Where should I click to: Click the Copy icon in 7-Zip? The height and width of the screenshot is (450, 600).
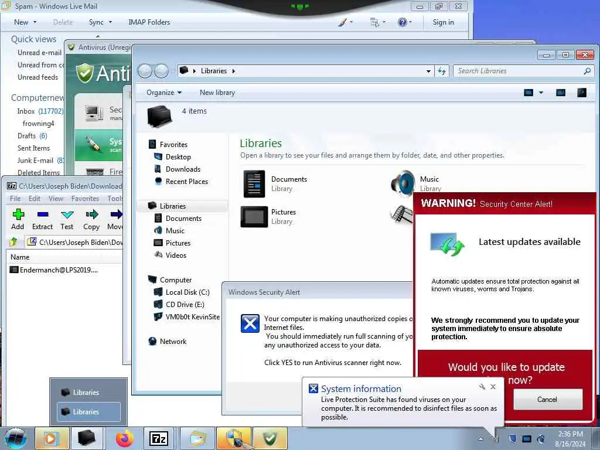[91, 214]
